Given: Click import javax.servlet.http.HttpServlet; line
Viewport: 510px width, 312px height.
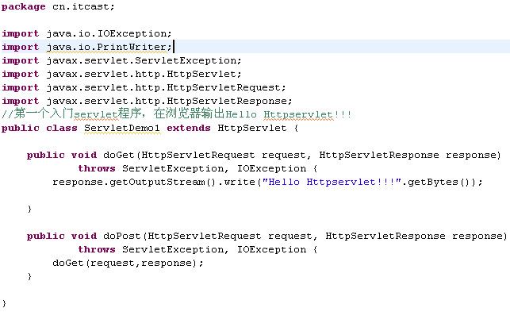Looking at the screenshot, I should coord(121,75).
